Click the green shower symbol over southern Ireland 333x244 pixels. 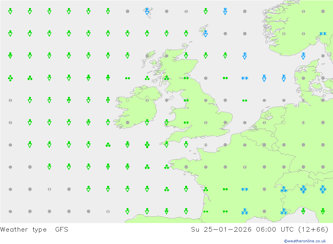pos(147,122)
